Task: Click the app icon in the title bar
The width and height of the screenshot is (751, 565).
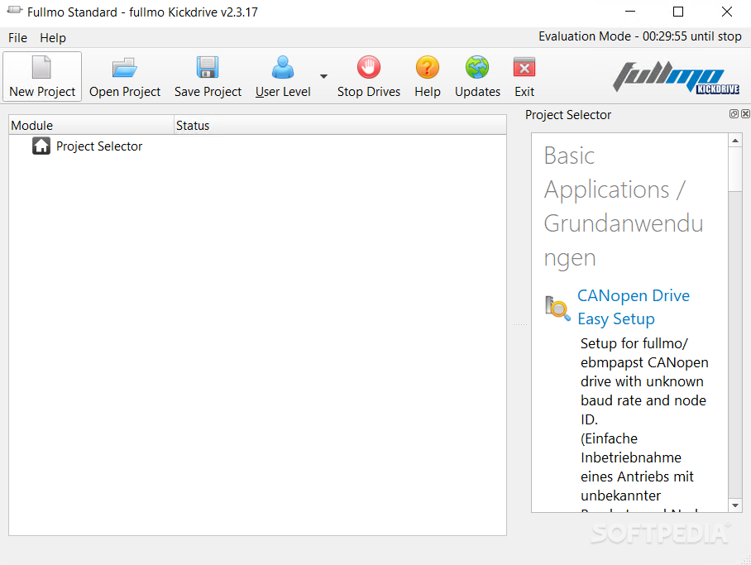Action: 15,10
